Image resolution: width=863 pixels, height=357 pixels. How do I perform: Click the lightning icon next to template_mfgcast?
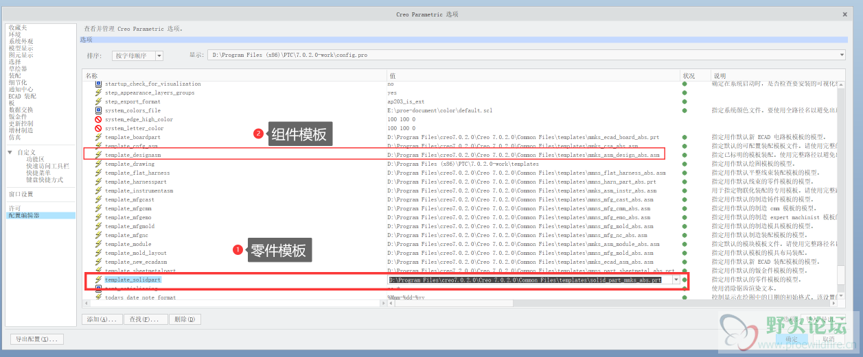click(98, 199)
